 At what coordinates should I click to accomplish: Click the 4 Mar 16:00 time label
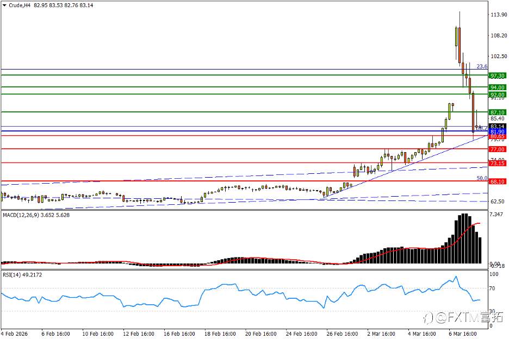422,334
